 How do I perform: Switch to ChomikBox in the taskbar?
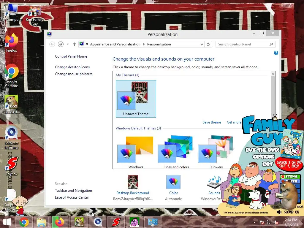79,222
